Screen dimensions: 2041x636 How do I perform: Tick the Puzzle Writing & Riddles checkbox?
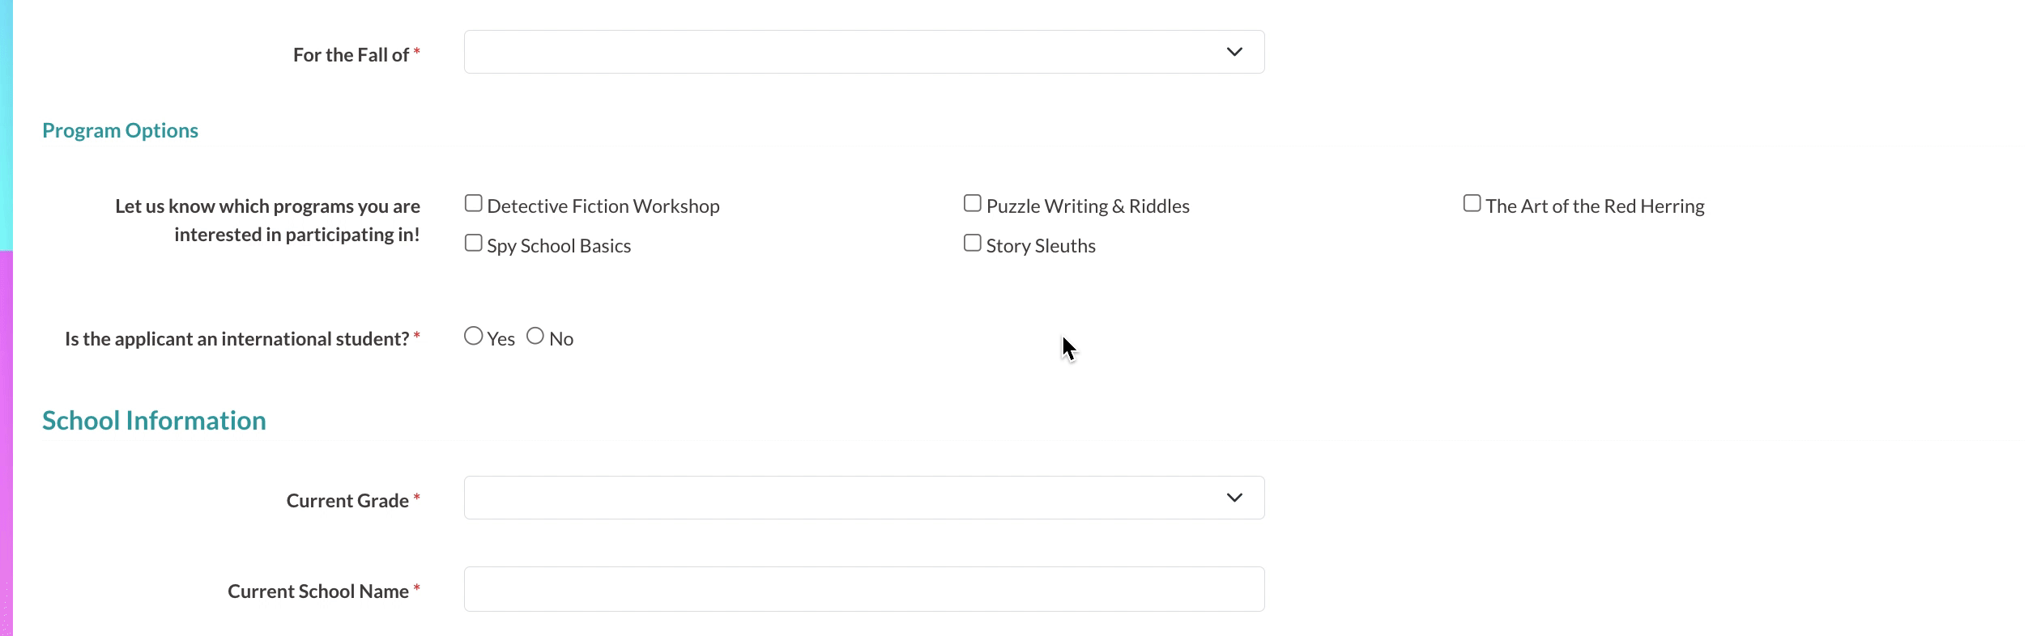973,203
